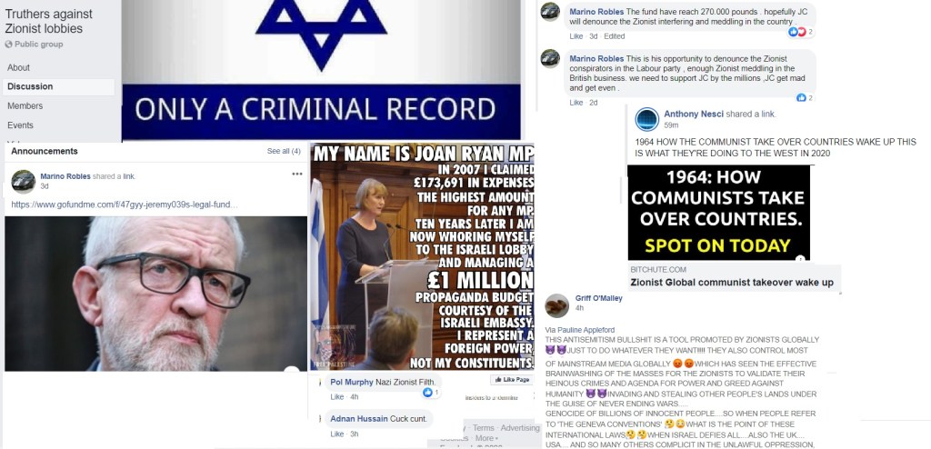
Task: Click the like reaction icon under Pol Murphy's comment
Action: tap(427, 393)
